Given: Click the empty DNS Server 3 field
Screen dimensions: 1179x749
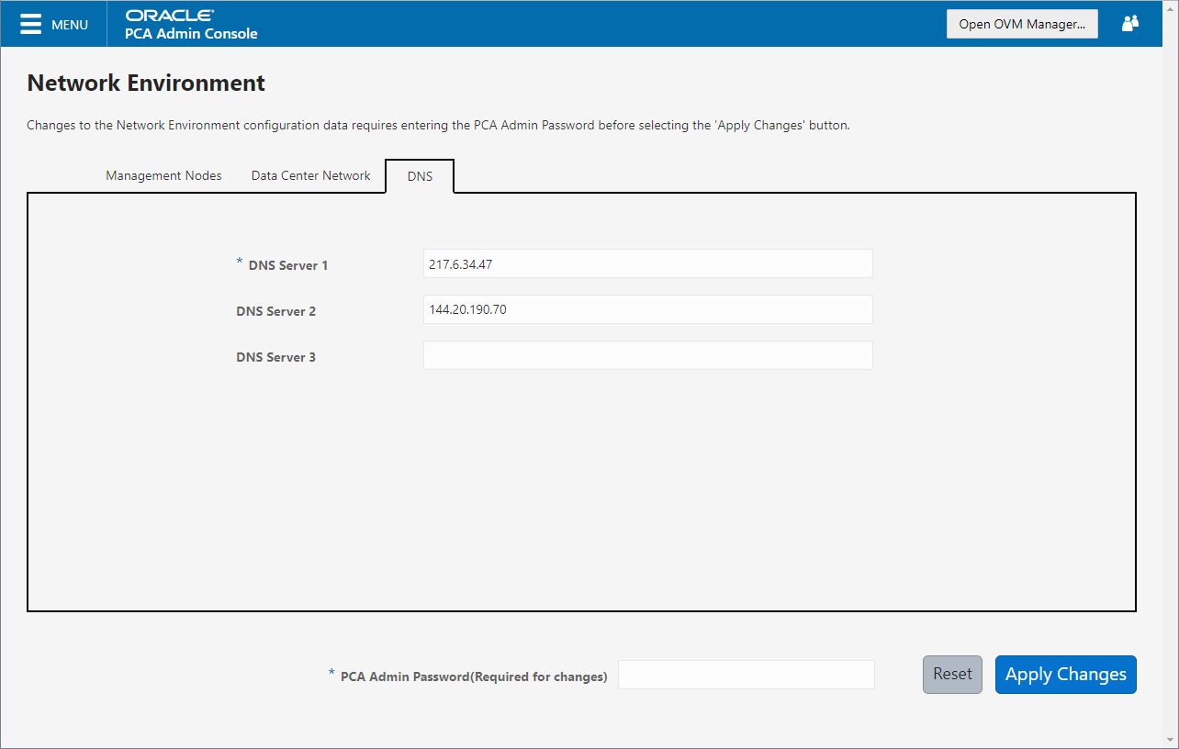Looking at the screenshot, I should coord(647,355).
